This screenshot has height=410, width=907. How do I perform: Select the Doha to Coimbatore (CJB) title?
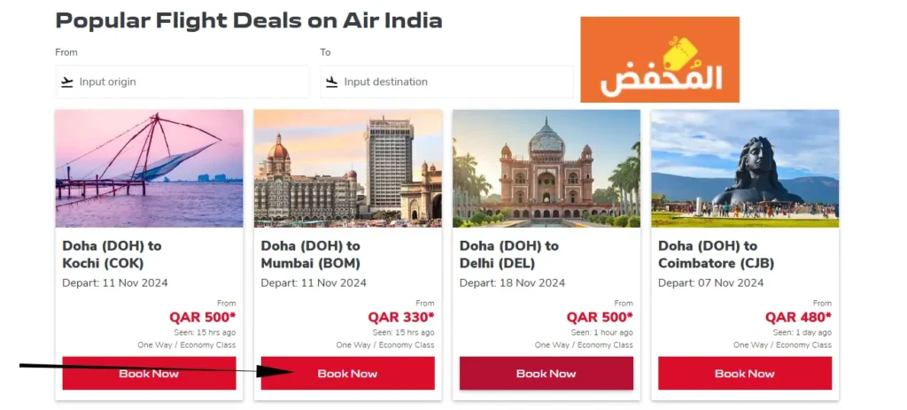pos(716,254)
